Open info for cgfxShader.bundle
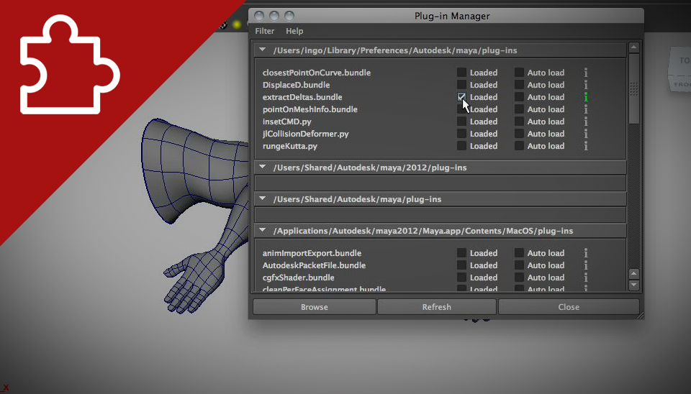The height and width of the screenshot is (394, 691). tap(586, 278)
